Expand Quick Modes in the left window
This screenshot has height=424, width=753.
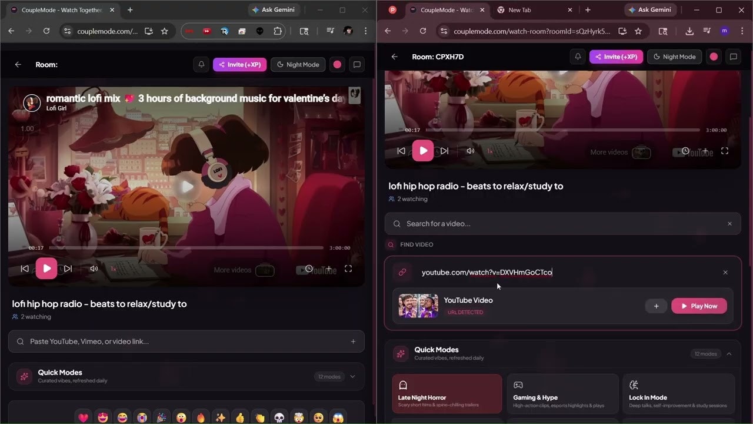pyautogui.click(x=352, y=376)
